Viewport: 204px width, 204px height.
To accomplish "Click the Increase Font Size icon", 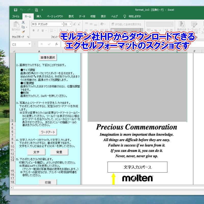I will click(x=75, y=24).
